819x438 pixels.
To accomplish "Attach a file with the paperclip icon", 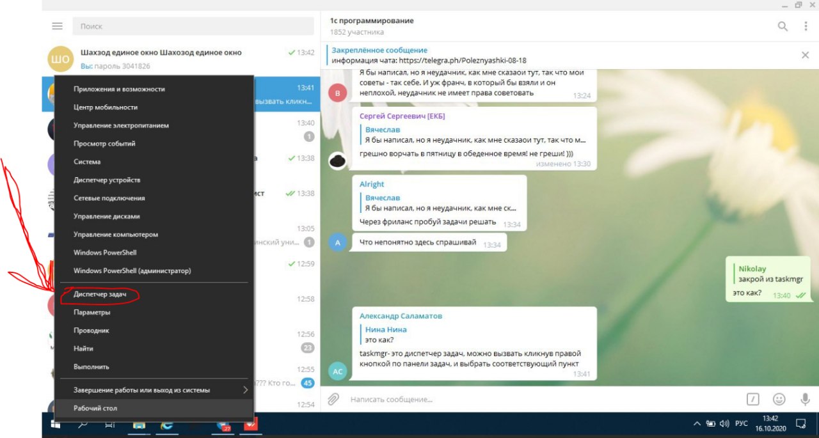I will click(333, 399).
